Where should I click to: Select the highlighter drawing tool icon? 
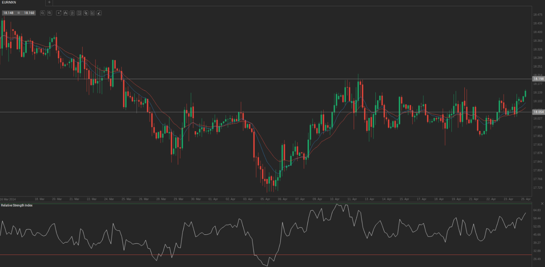[99, 13]
